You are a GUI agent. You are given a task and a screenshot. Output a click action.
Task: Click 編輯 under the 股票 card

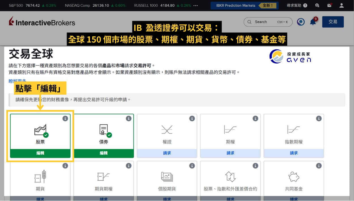(40, 153)
